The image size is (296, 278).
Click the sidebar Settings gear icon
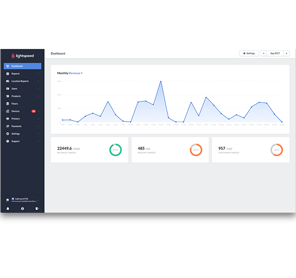pos(8,134)
